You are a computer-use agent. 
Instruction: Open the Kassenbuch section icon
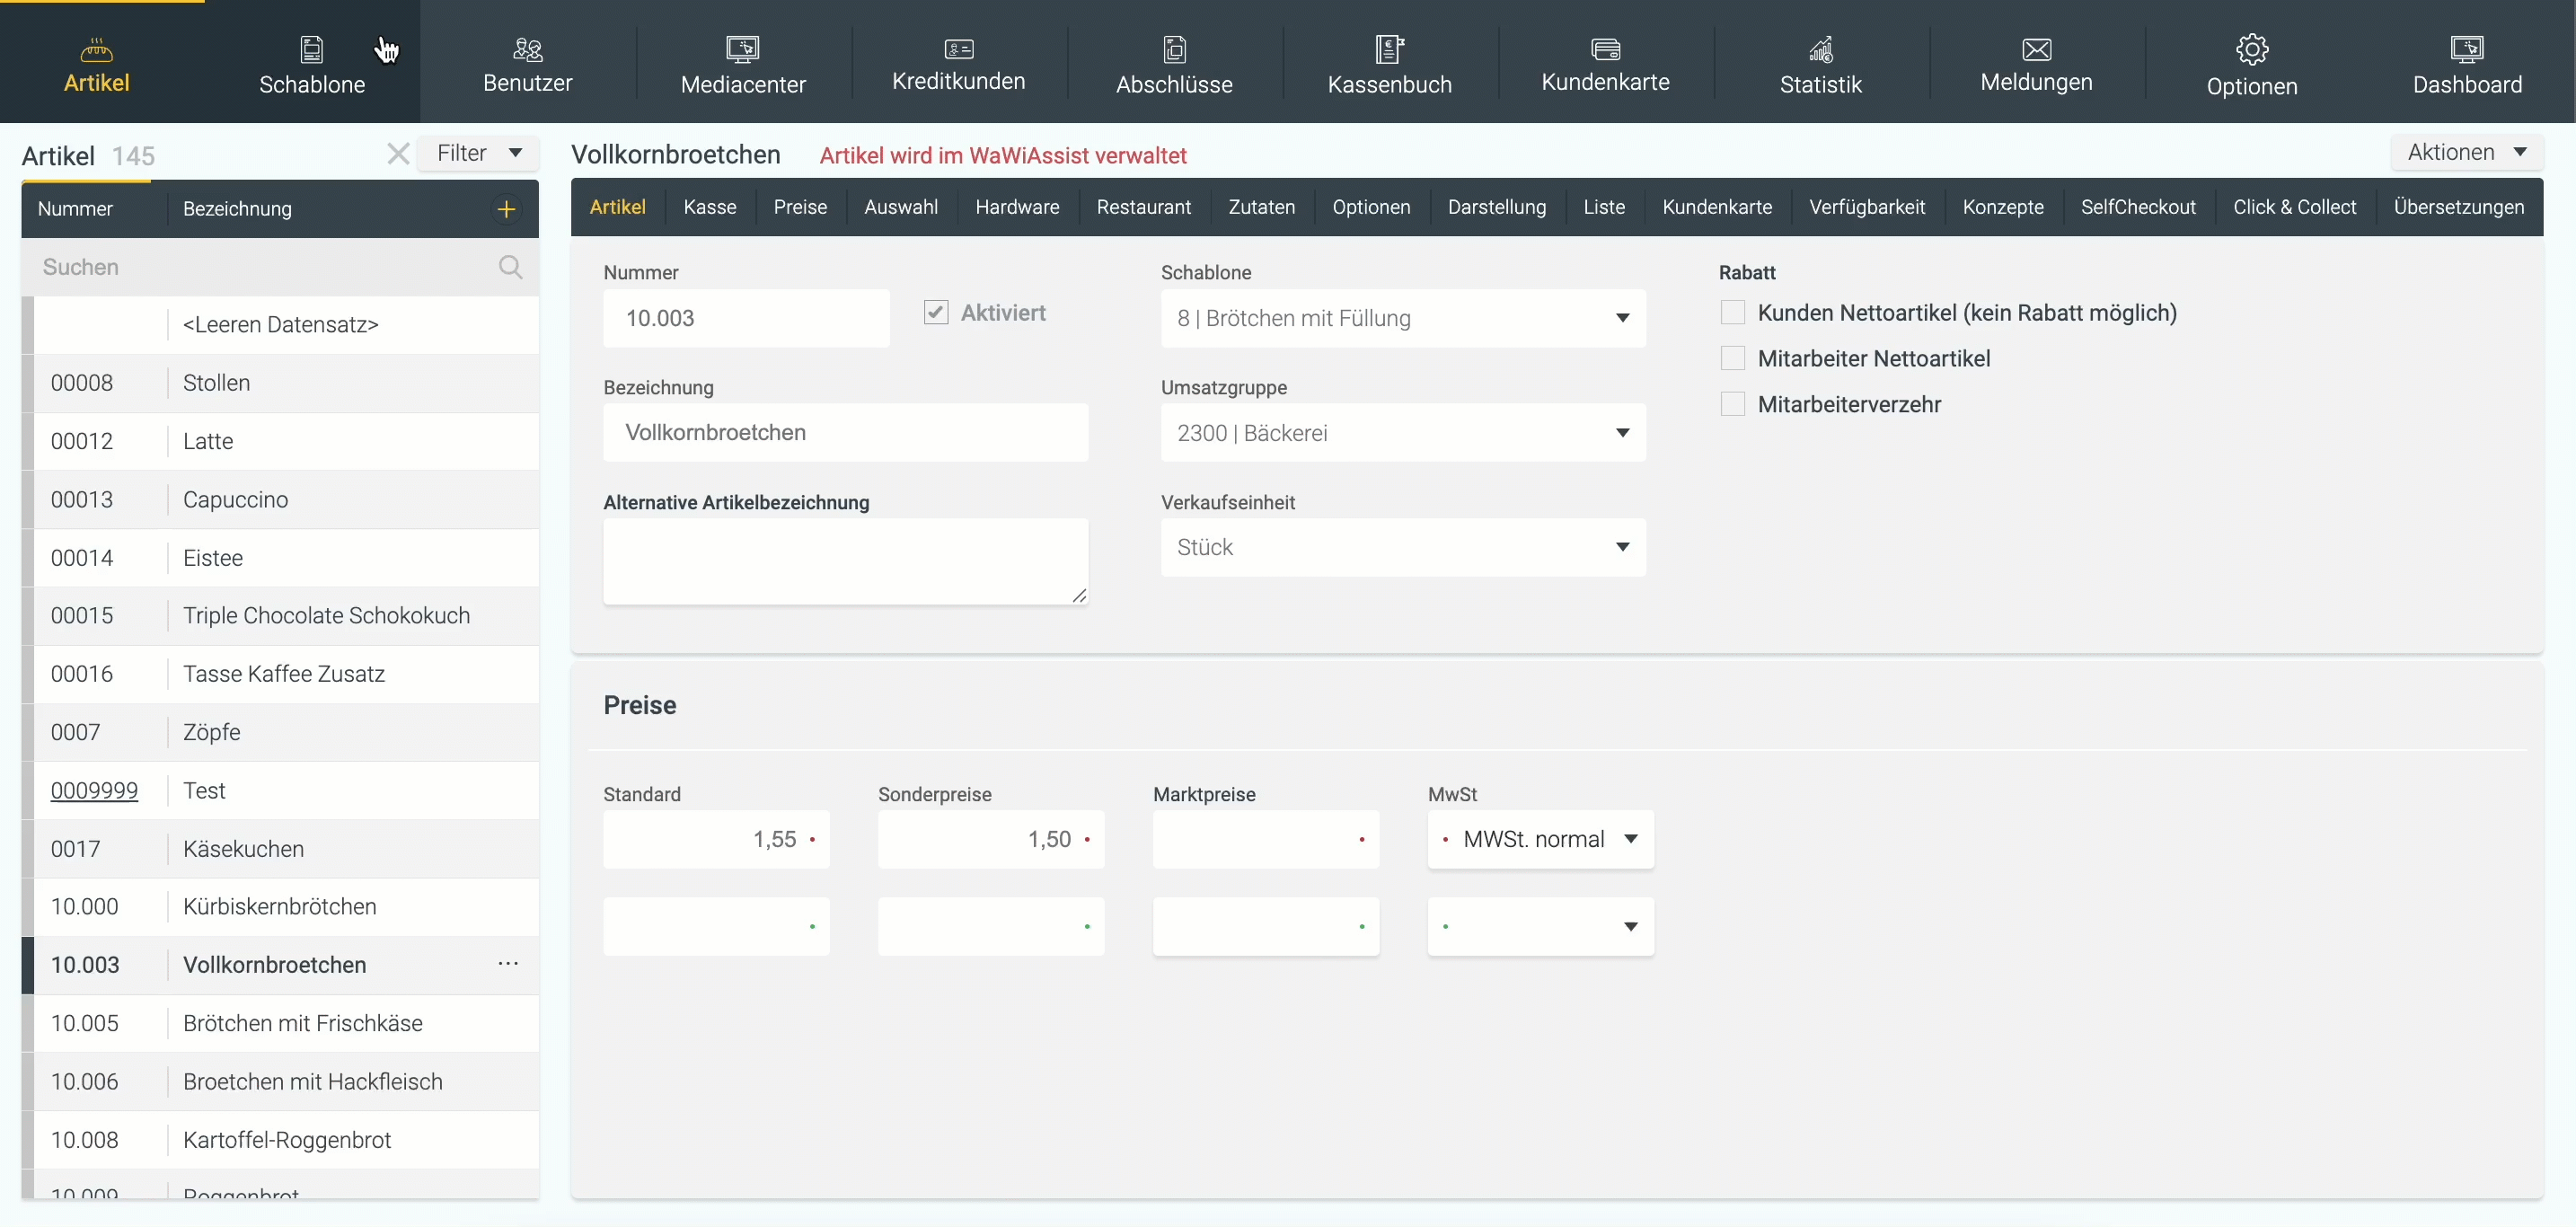pyautogui.click(x=1389, y=49)
